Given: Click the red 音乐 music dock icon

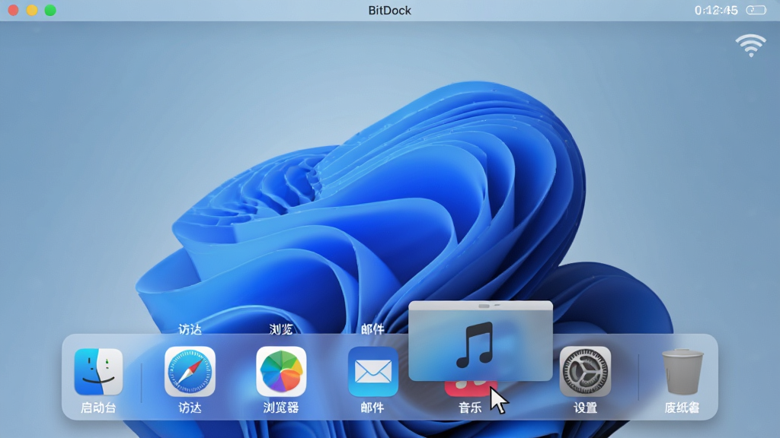Looking at the screenshot, I should [x=470, y=389].
